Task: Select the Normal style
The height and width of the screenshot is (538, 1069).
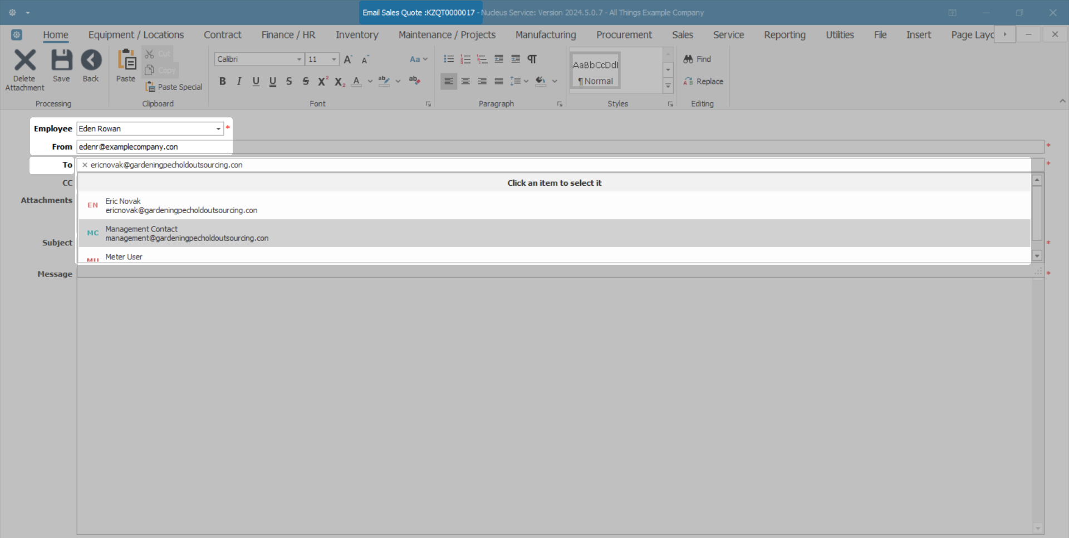Action: (595, 70)
